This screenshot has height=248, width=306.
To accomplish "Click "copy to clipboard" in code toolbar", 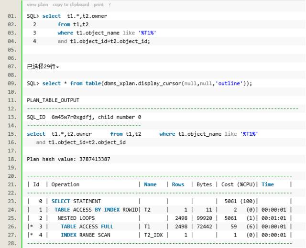I will [x=71, y=5].
